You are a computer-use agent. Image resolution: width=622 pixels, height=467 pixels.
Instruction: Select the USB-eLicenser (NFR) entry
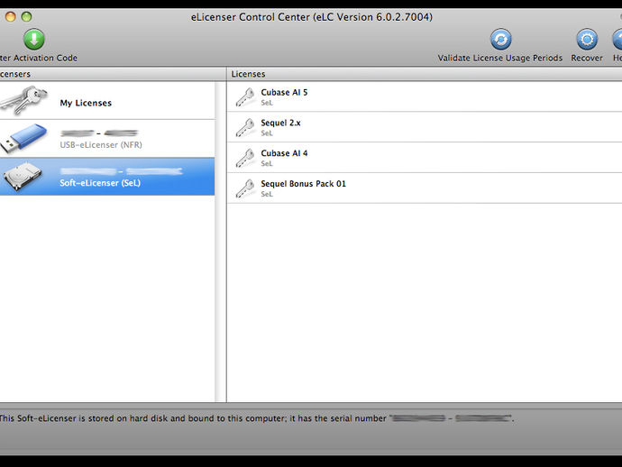[107, 139]
